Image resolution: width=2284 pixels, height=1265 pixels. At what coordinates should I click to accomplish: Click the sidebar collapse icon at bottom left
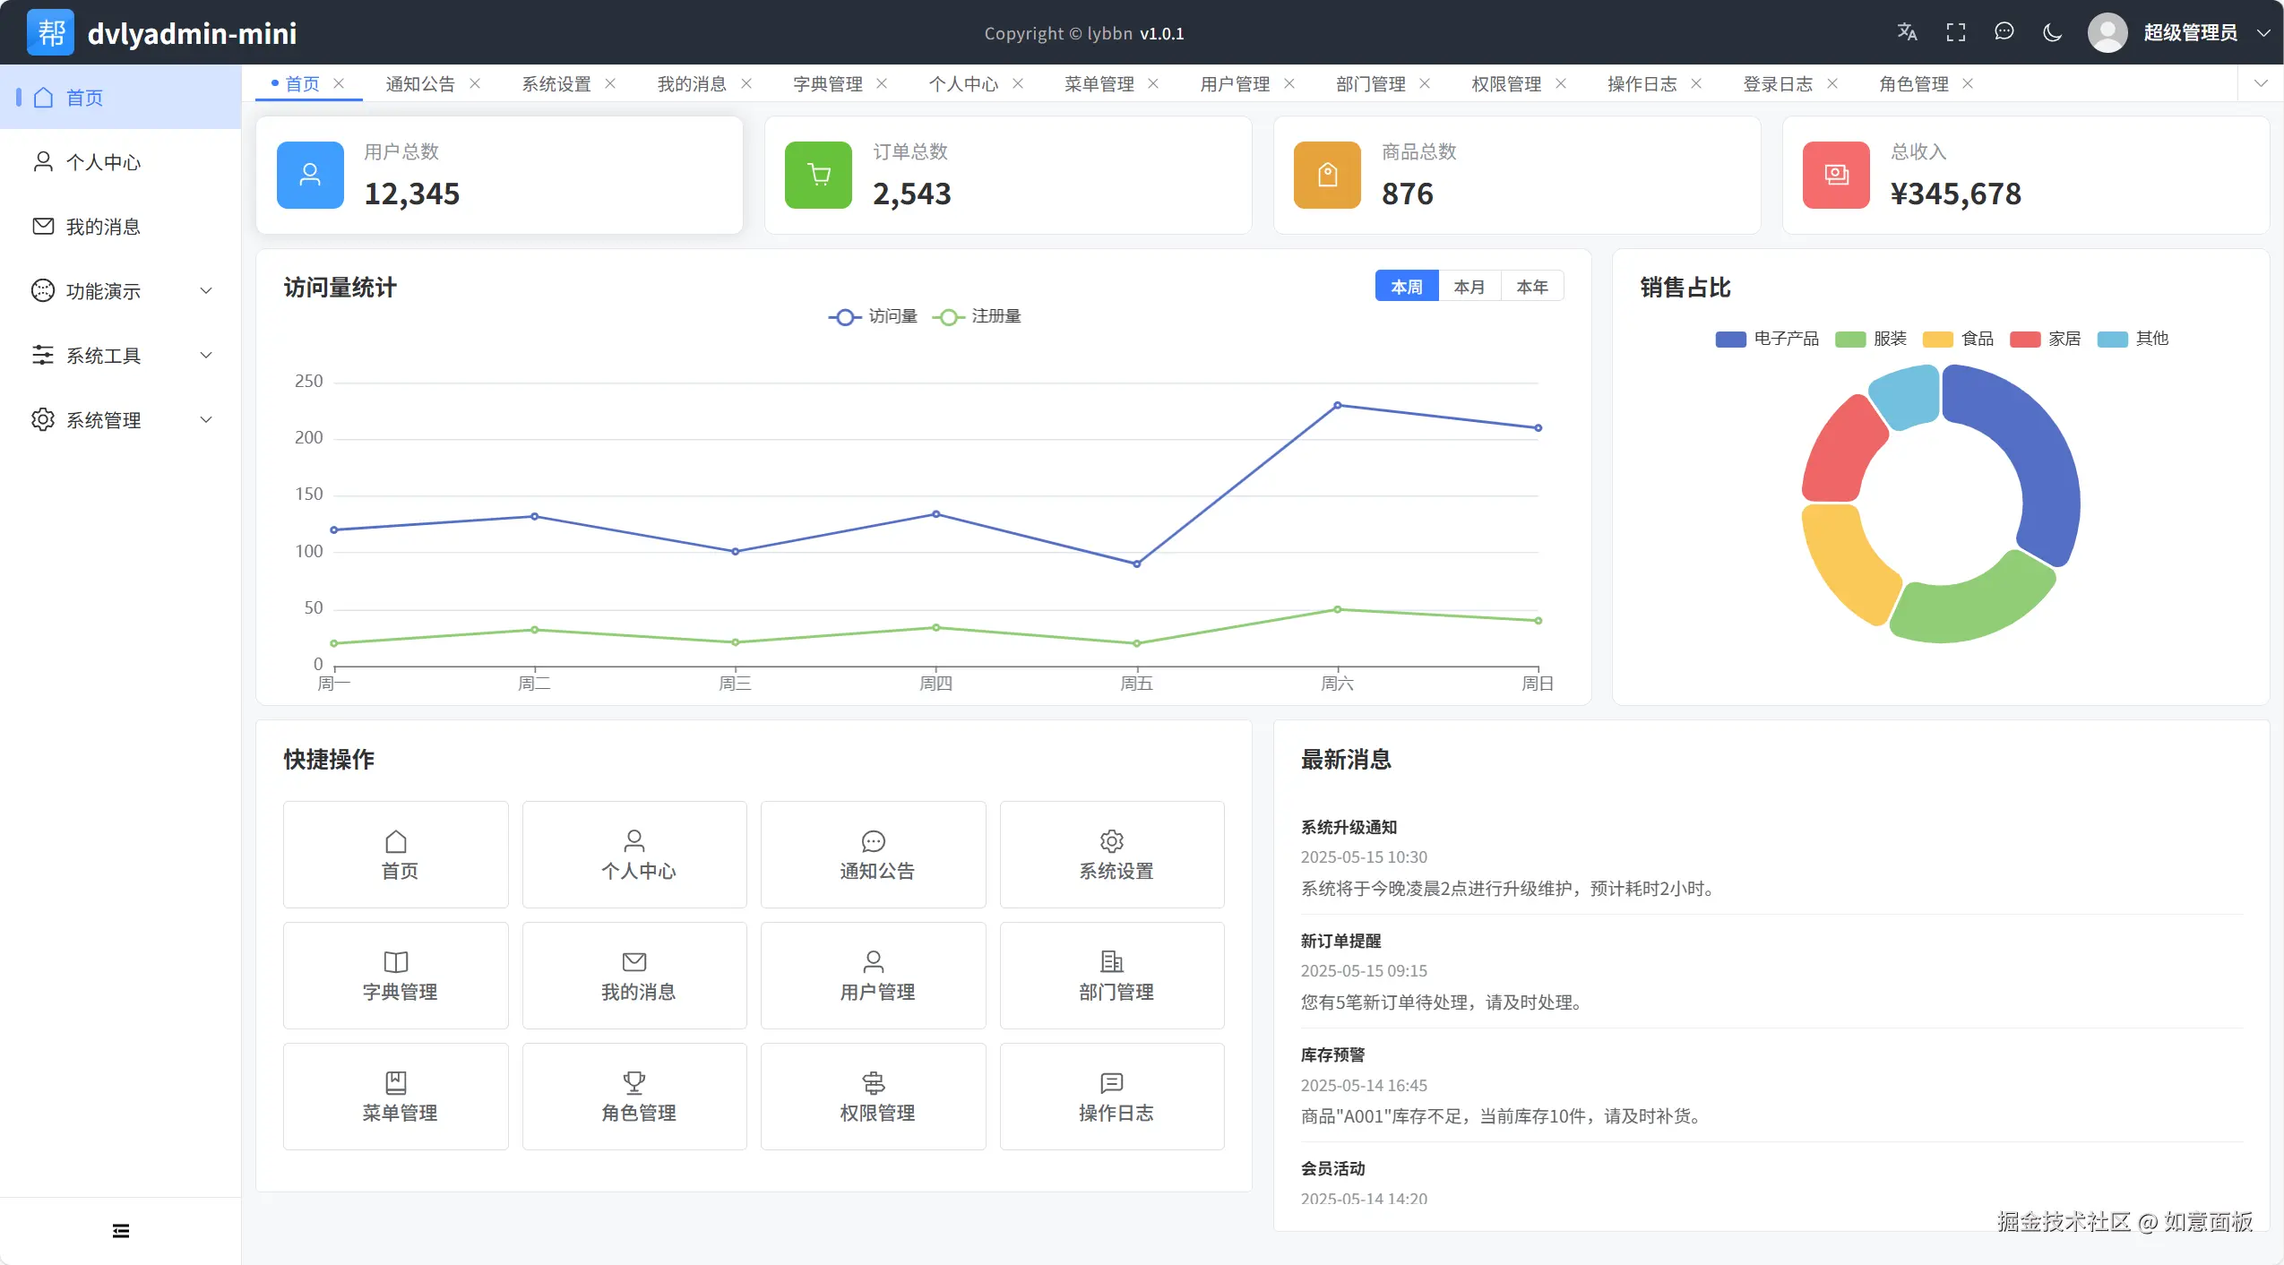121,1231
